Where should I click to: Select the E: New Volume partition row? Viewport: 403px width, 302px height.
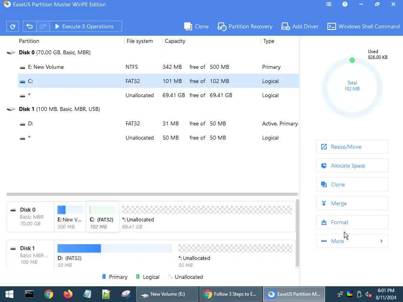158,67
